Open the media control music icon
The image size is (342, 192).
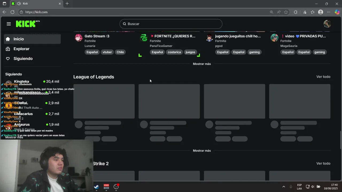point(305,12)
